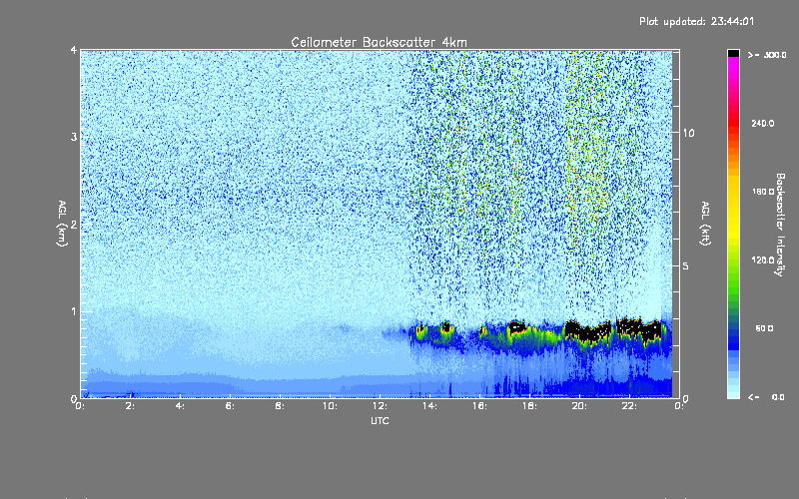Click the 'Backscatter Intensity' colorbar label
Viewport: 799px width, 499px height.
point(780,225)
